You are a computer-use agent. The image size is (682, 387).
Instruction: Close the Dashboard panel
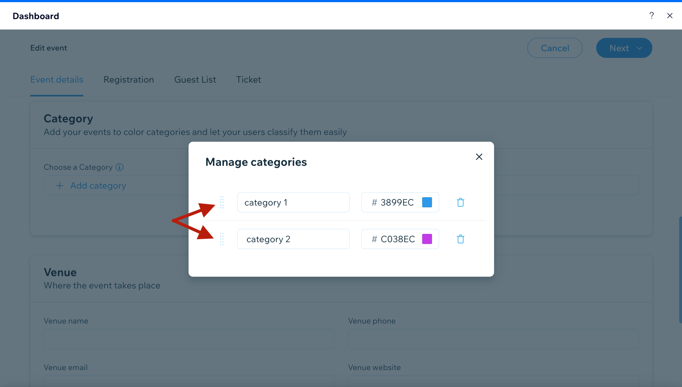click(x=670, y=16)
